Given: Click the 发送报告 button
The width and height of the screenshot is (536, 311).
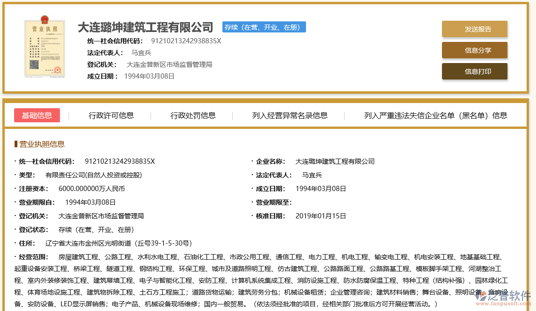Looking at the screenshot, I should pos(474,29).
